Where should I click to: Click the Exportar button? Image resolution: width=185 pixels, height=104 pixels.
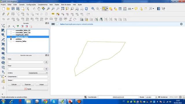(x=28, y=84)
